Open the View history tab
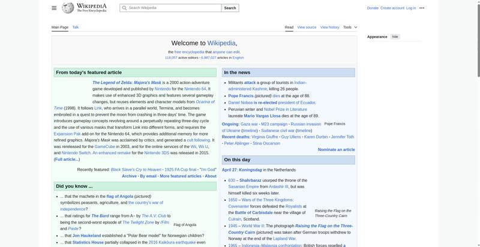Image resolution: width=480 pixels, height=247 pixels. point(329,27)
